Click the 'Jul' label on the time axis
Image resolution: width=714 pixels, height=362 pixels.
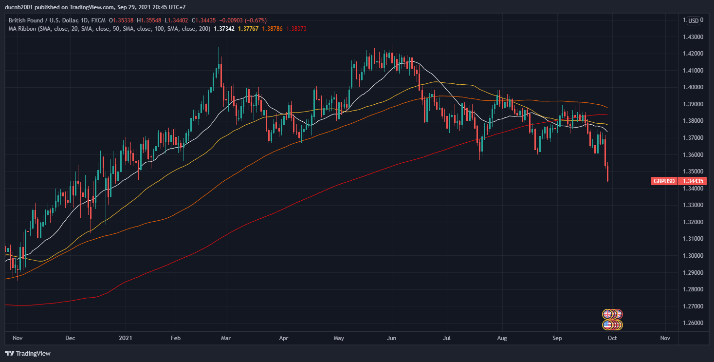446,338
